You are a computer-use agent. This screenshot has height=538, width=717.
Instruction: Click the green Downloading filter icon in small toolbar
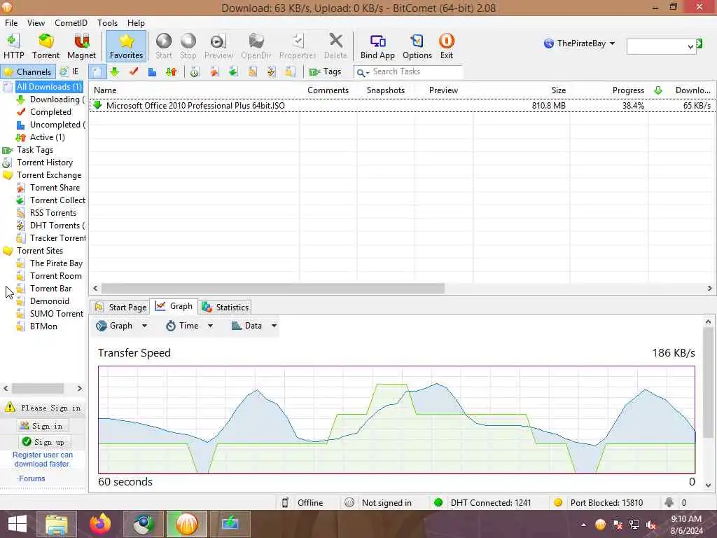click(x=115, y=72)
